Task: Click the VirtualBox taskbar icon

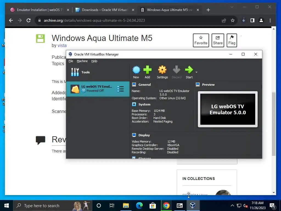Action: point(193,206)
